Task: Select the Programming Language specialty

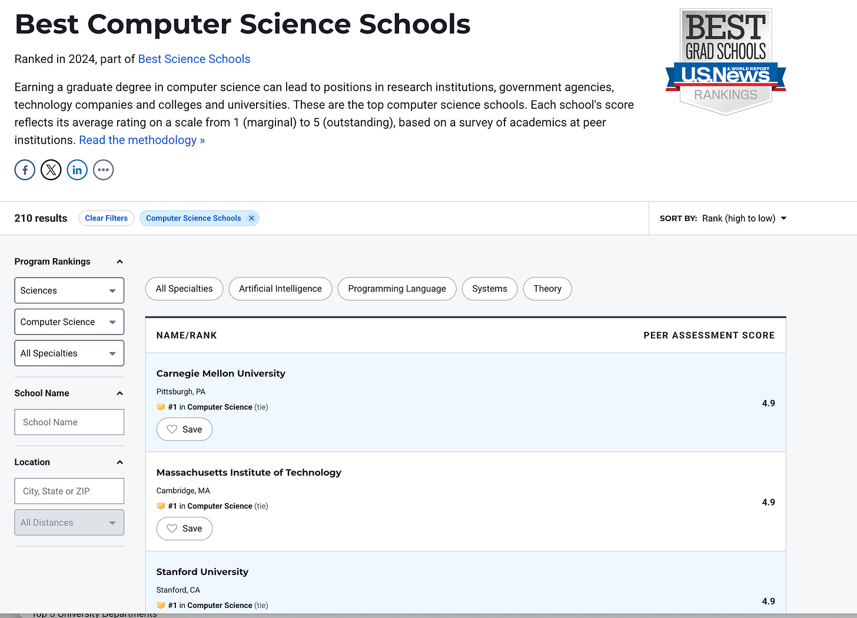Action: tap(397, 289)
